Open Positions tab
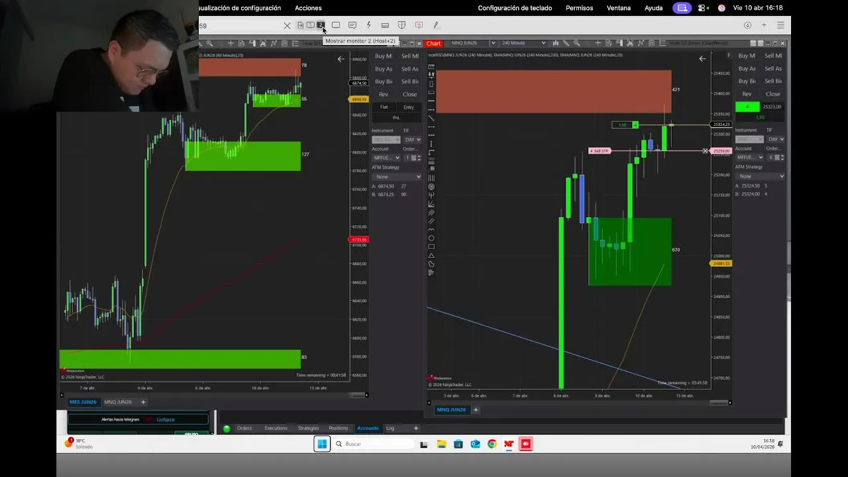 pos(339,428)
